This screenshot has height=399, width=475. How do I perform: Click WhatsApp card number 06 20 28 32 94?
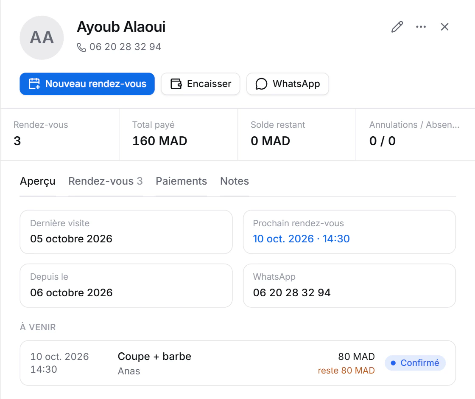(292, 292)
